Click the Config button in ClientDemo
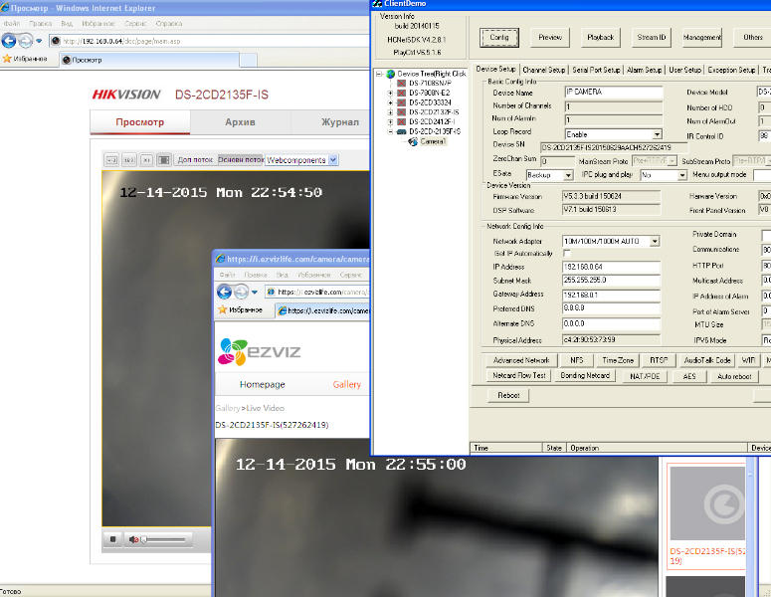 coord(499,38)
